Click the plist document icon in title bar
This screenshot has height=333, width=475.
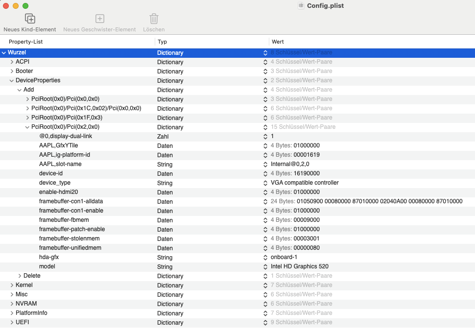(301, 6)
